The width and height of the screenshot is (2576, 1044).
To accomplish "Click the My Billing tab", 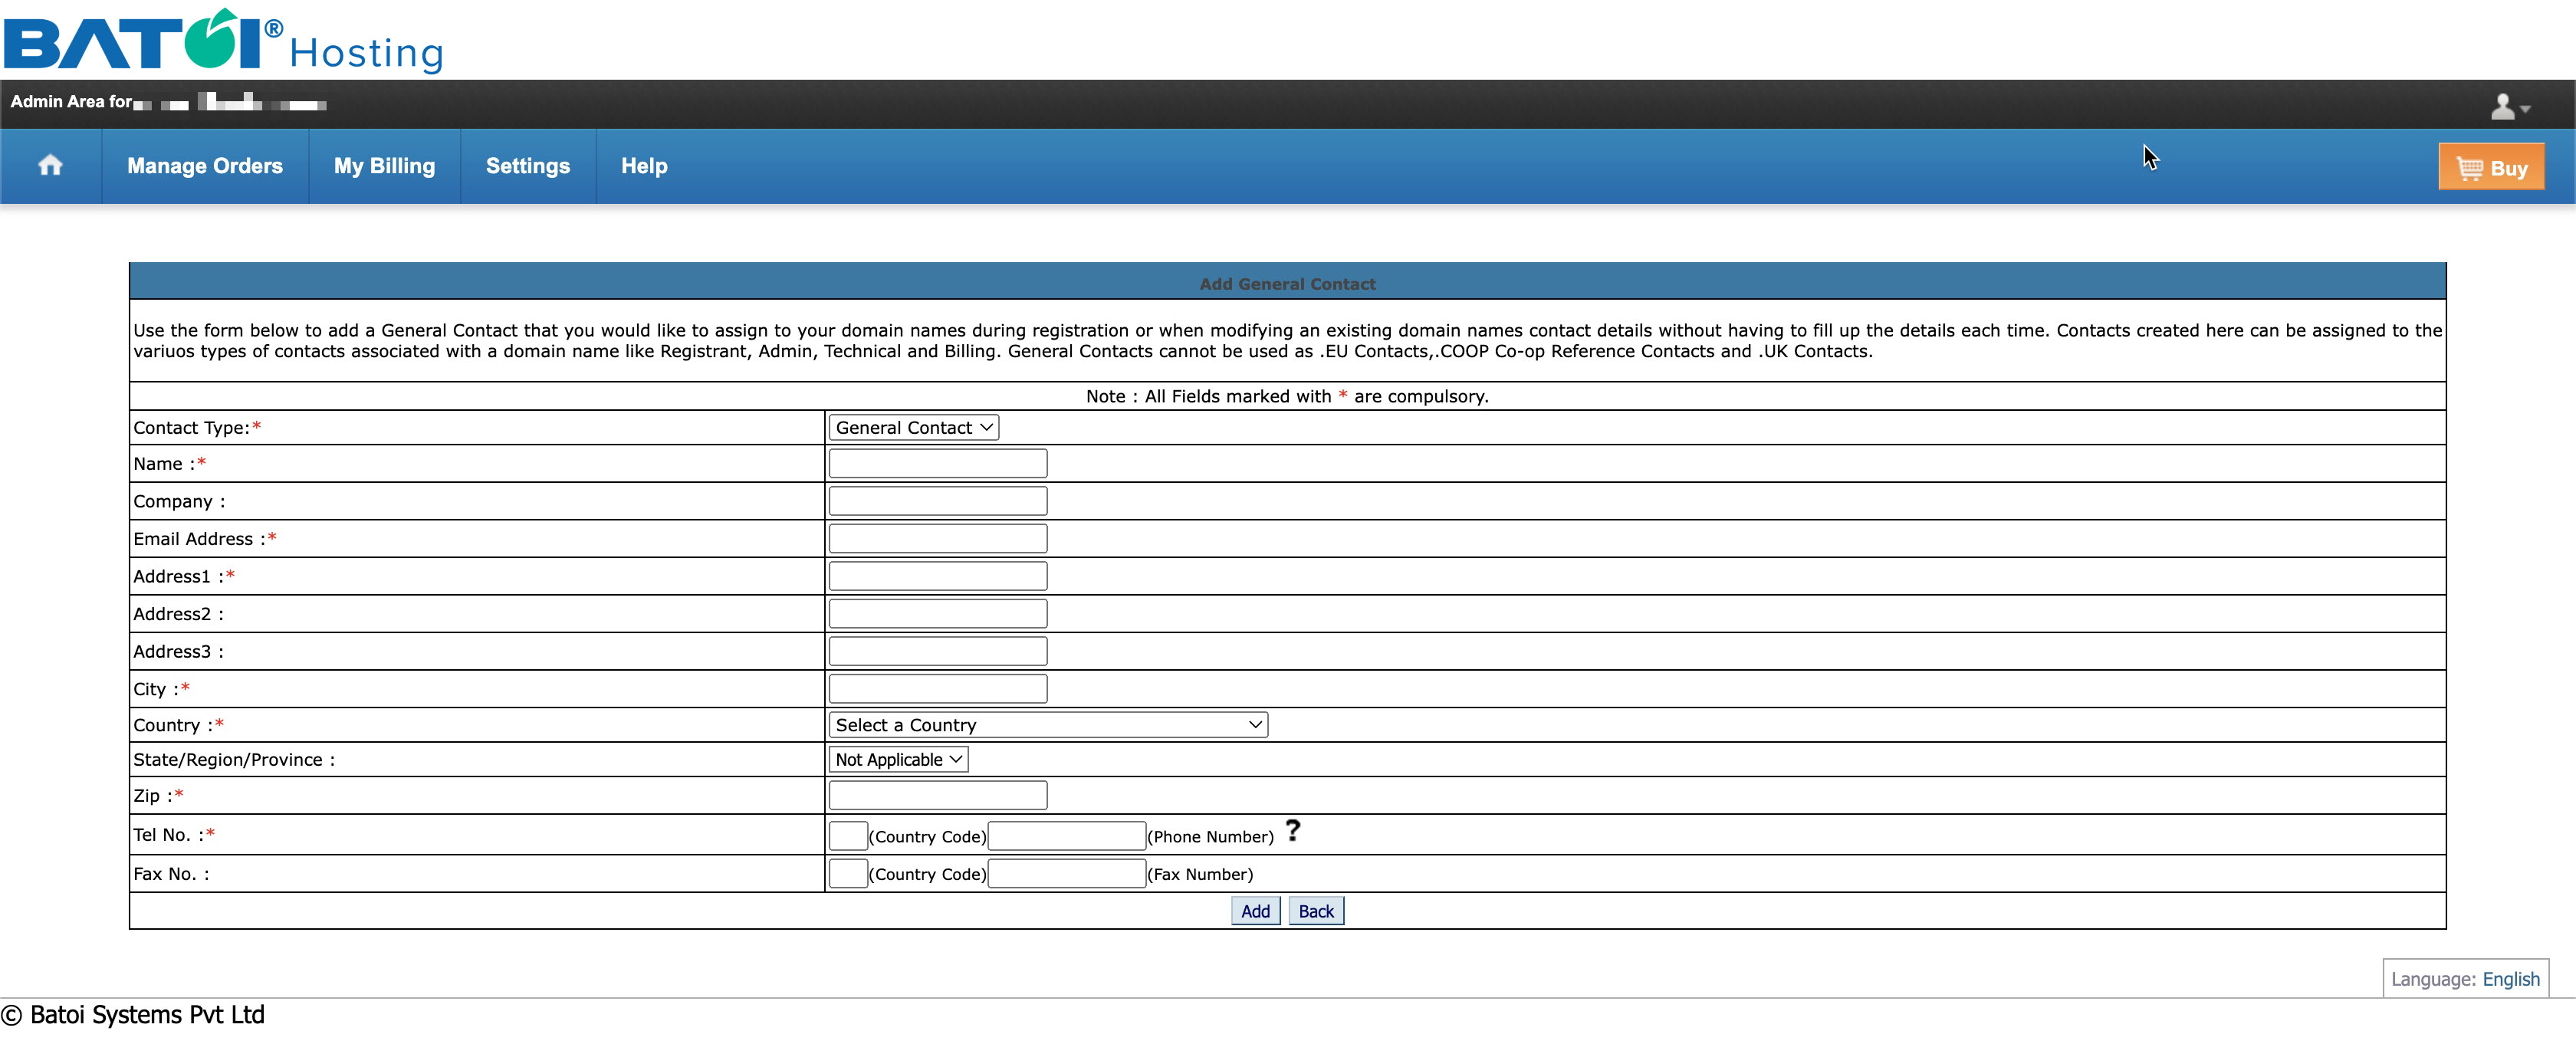I will click(384, 166).
